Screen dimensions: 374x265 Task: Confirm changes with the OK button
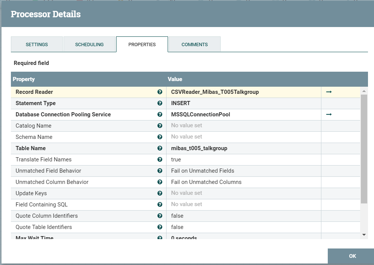coord(351,256)
